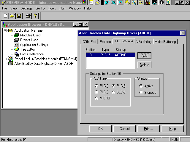Click the Word shortcut icon in title bar

(x=107, y=3)
